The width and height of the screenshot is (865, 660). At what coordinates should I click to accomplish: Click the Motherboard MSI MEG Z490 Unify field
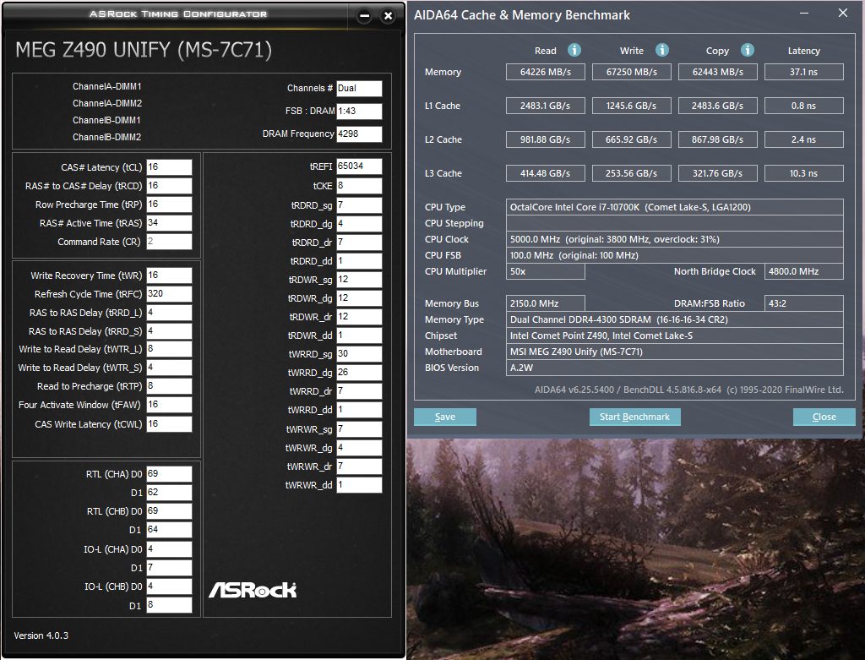tap(674, 352)
